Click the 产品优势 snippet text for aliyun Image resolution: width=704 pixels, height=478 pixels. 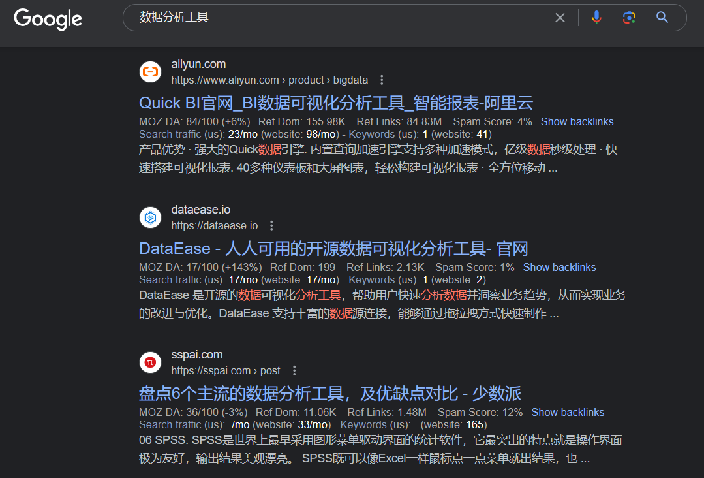378,159
